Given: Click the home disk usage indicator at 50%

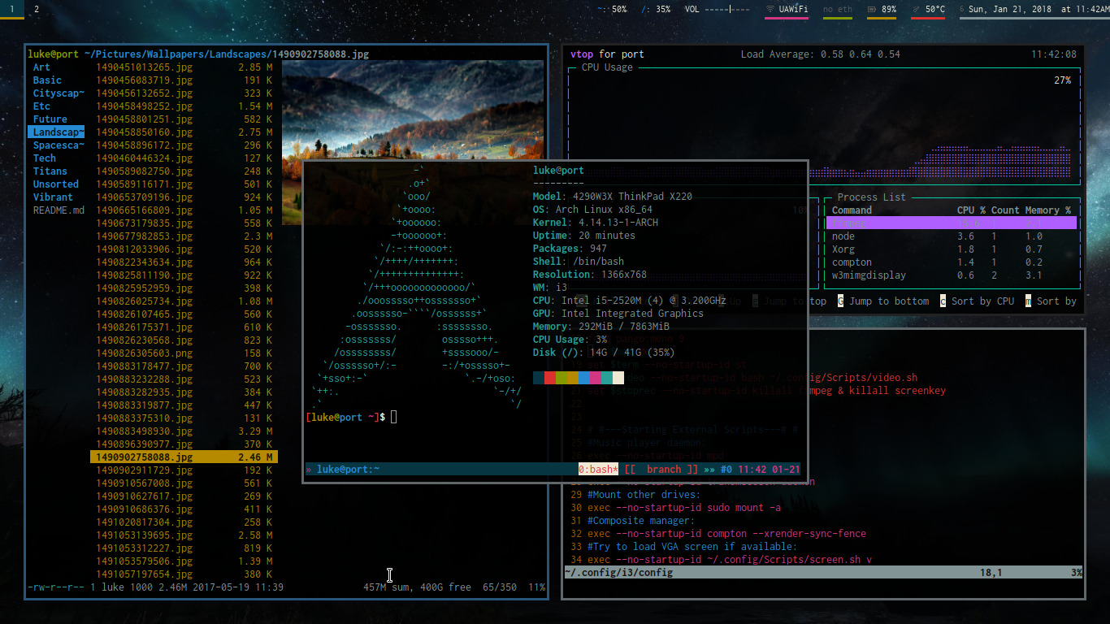Looking at the screenshot, I should [612, 10].
